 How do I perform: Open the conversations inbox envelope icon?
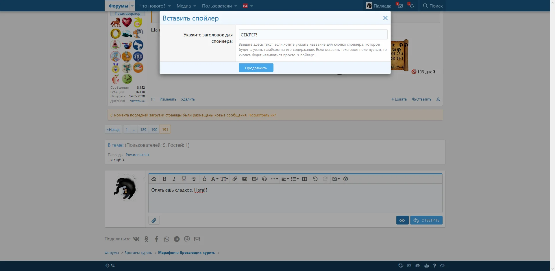point(400,6)
